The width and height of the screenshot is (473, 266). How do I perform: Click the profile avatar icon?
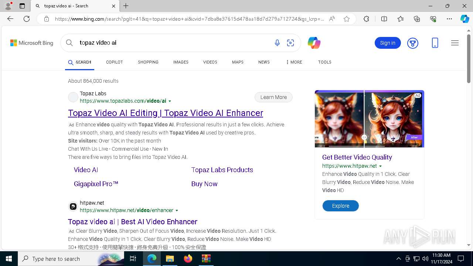[x=8, y=6]
